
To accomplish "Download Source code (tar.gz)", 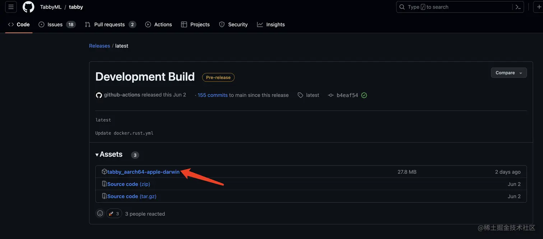I will click(132, 196).
